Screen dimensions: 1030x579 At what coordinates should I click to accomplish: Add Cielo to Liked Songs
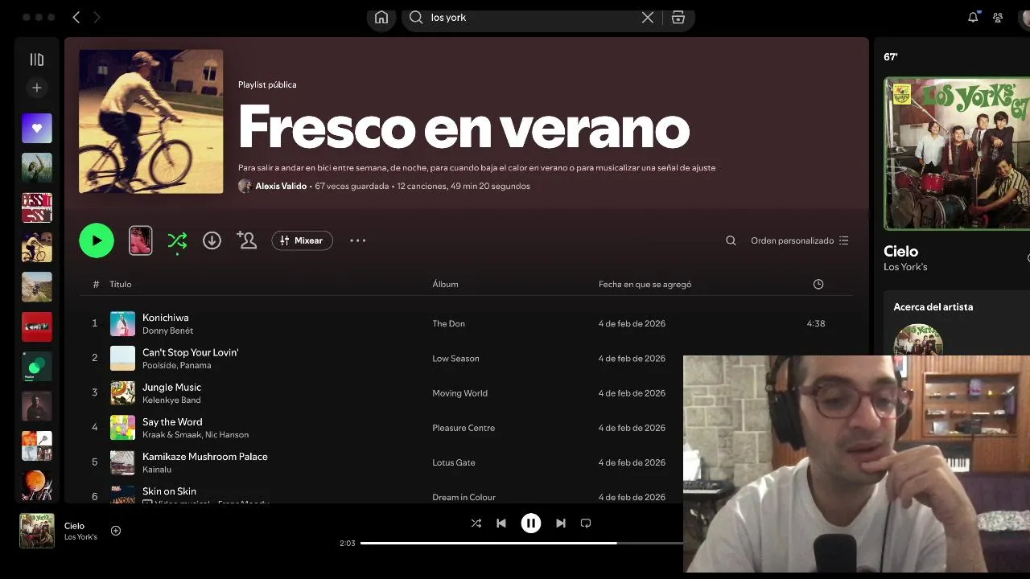[x=116, y=531]
